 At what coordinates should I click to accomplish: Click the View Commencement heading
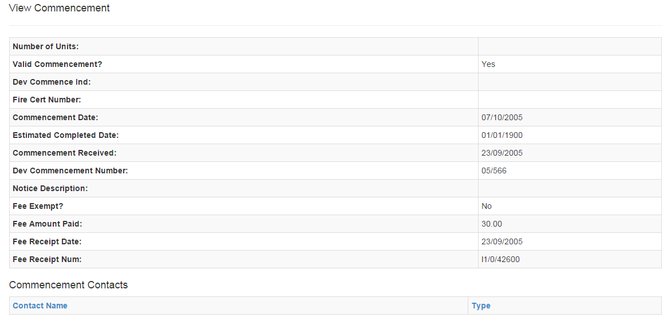pyautogui.click(x=59, y=8)
